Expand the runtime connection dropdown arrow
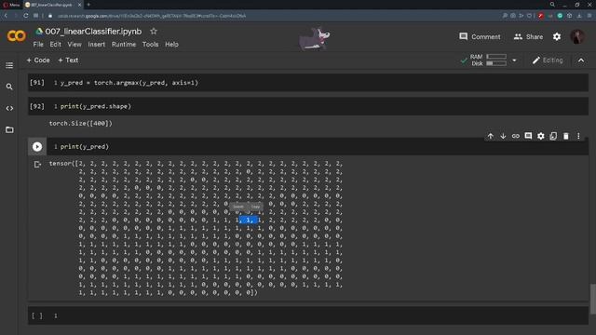Screen dimensions: 596x335 514,60
